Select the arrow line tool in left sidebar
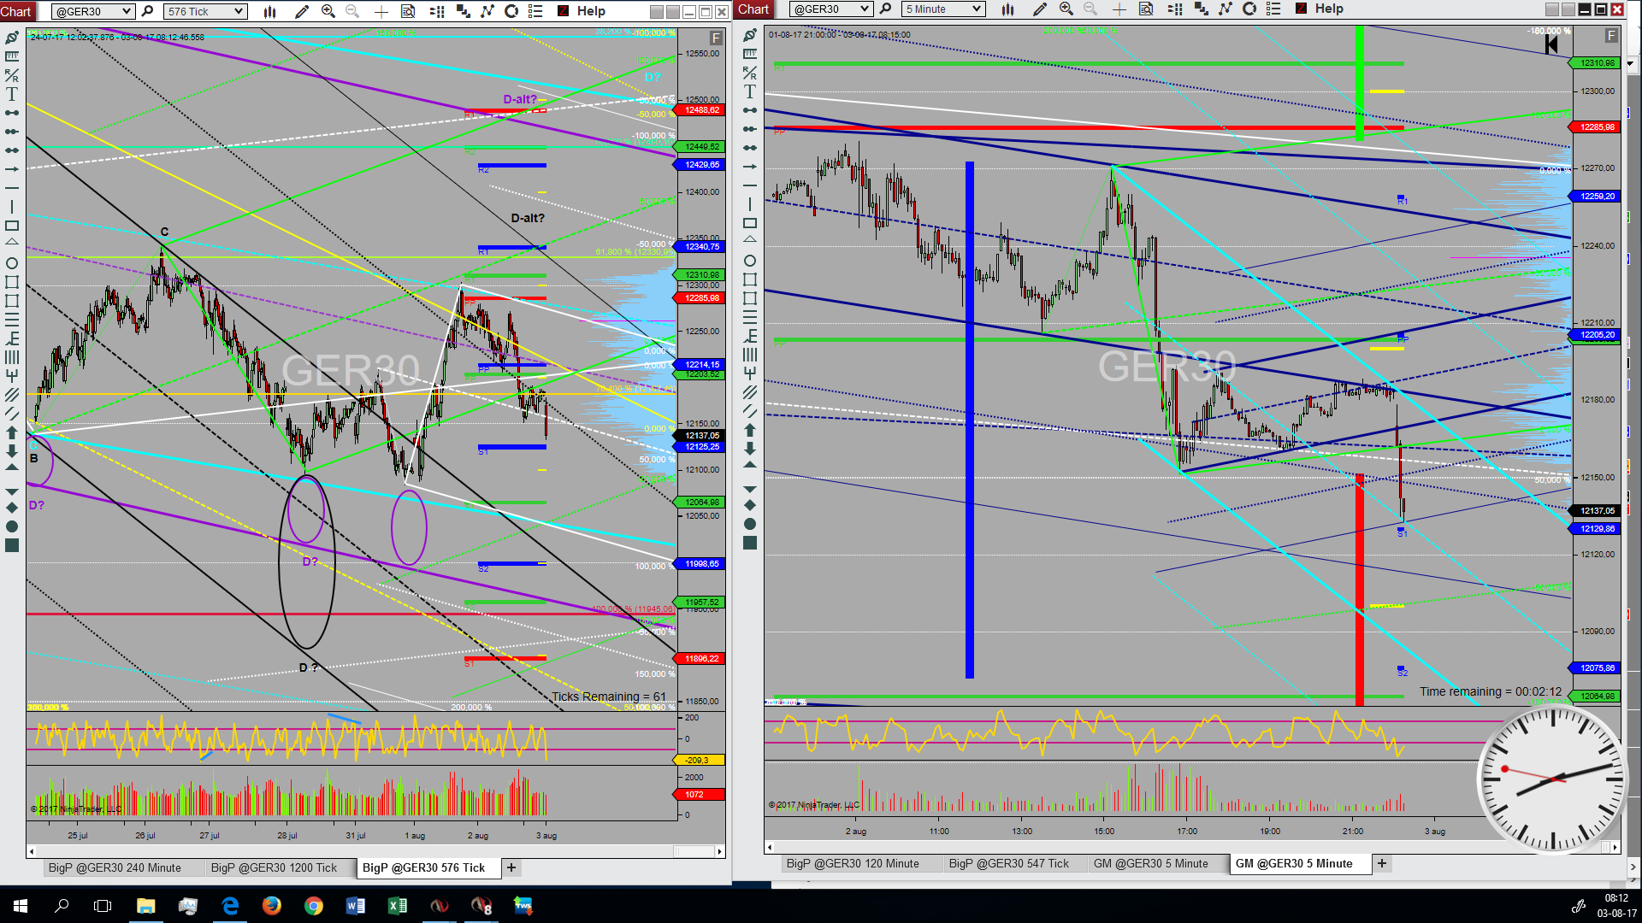The image size is (1642, 923). click(12, 169)
